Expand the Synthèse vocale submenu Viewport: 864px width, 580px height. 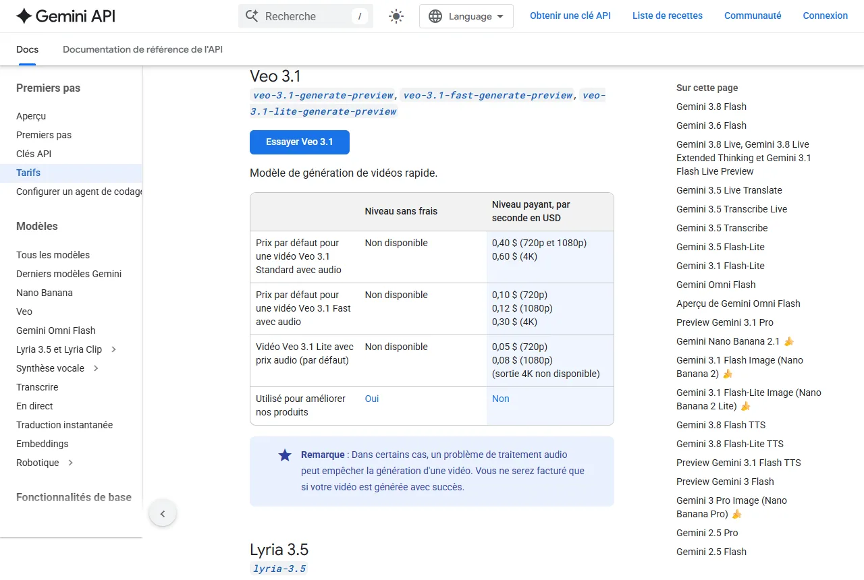coord(96,368)
